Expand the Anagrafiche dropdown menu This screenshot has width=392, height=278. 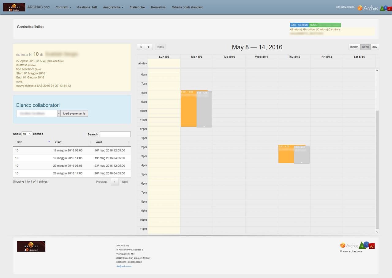[x=113, y=7]
